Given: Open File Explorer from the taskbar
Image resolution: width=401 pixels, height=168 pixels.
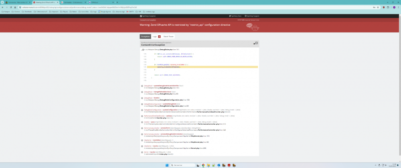Looking at the screenshot, I should pos(209,165).
